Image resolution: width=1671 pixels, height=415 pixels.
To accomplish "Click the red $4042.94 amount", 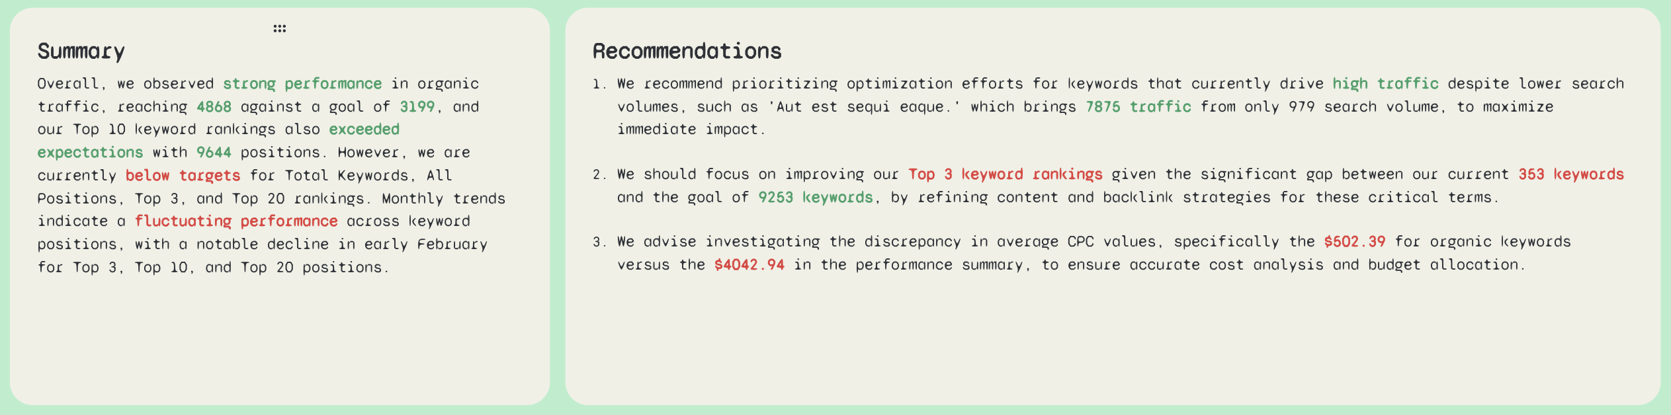I will (749, 265).
